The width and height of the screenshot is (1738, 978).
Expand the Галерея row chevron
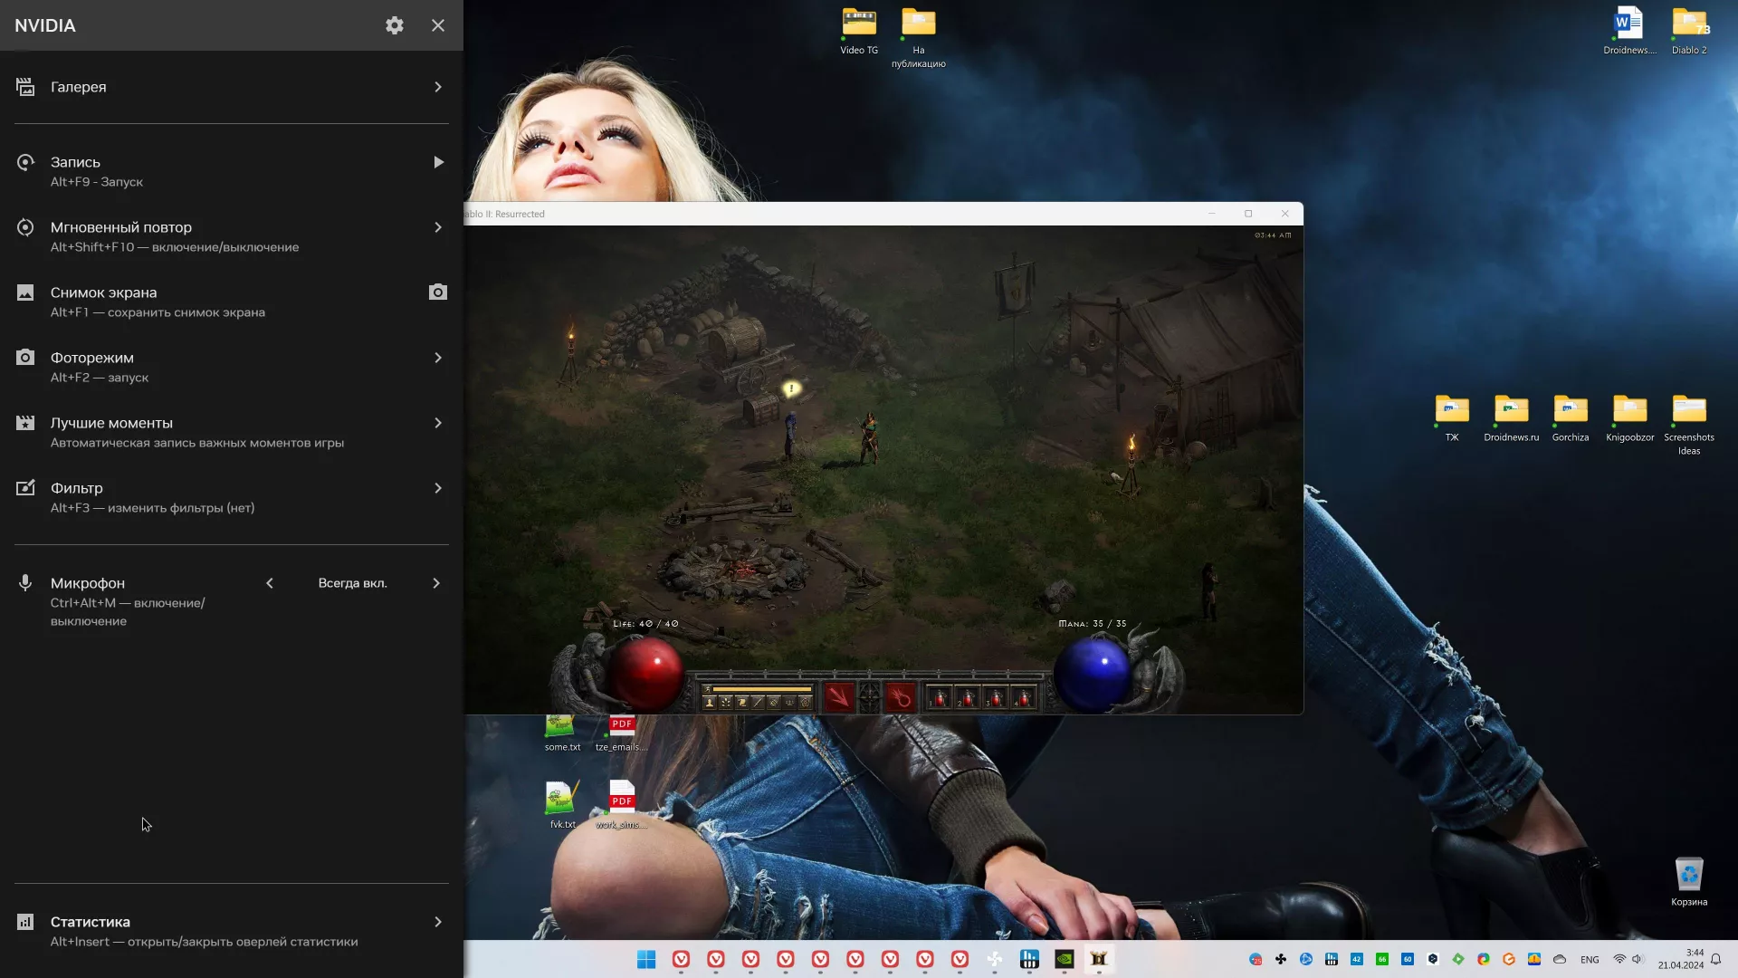coord(438,87)
